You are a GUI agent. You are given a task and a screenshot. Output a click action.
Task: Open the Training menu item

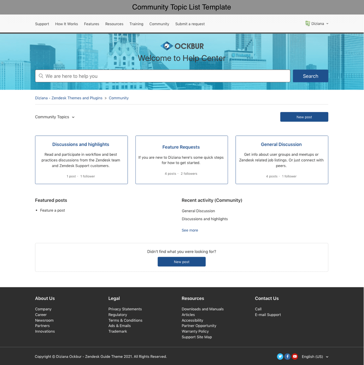pos(136,24)
